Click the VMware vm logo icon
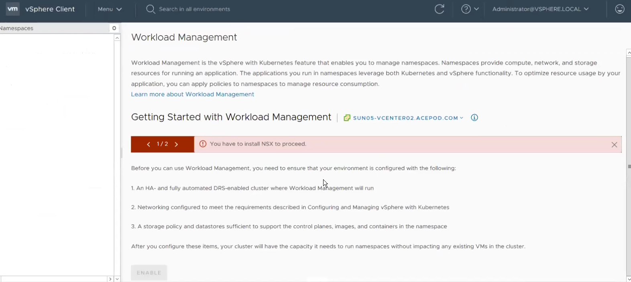Screen dimensions: 631x282 coord(13,9)
